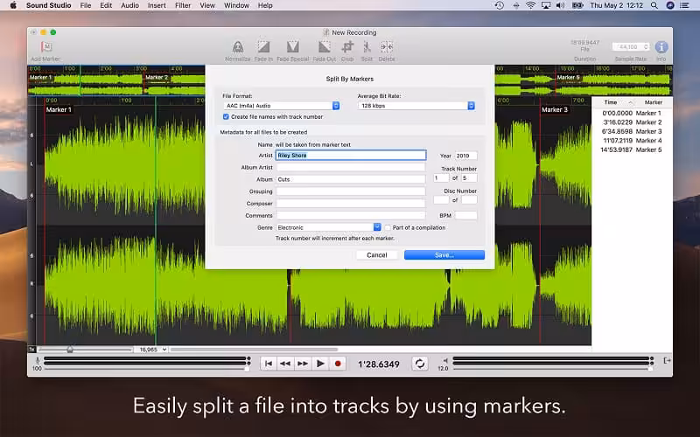
Task: Click the speaker output volume icon
Action: point(444,360)
